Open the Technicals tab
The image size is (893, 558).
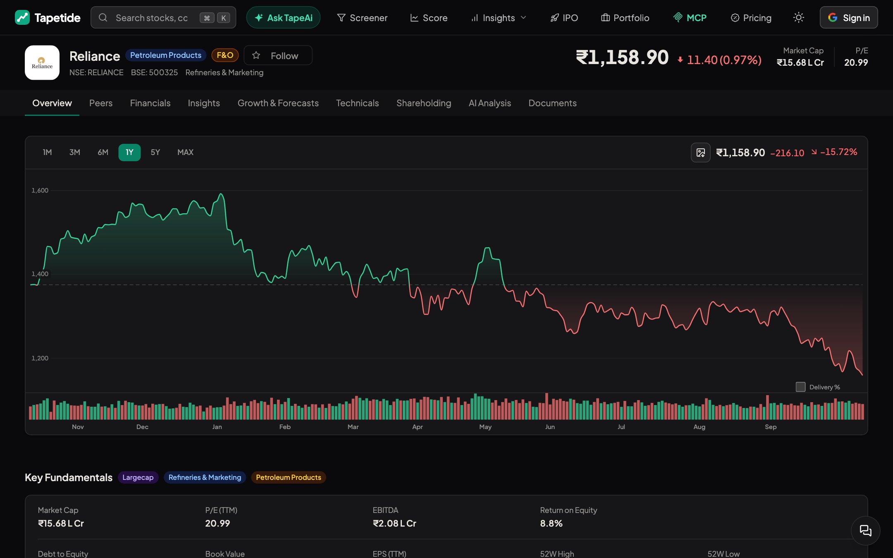tap(357, 103)
